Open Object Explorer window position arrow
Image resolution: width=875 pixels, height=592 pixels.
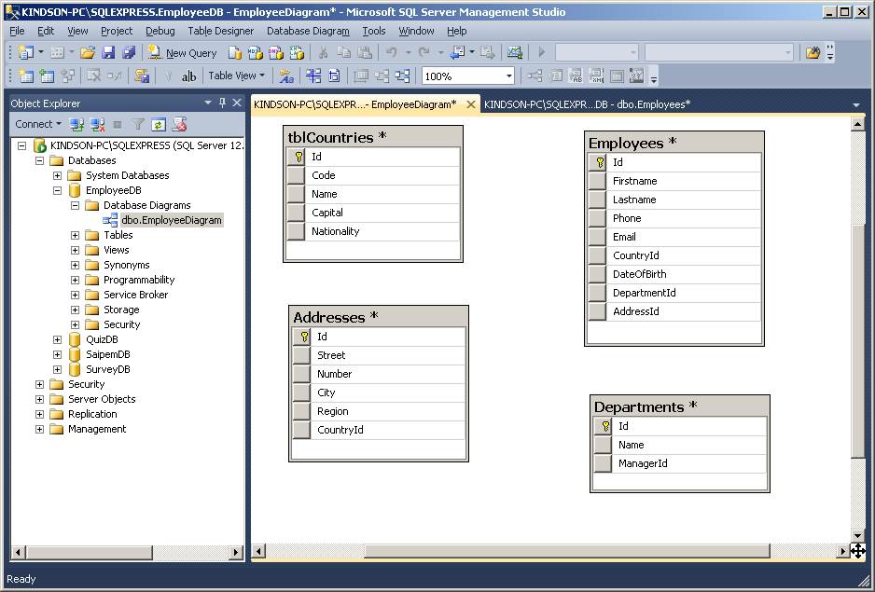pyautogui.click(x=208, y=103)
